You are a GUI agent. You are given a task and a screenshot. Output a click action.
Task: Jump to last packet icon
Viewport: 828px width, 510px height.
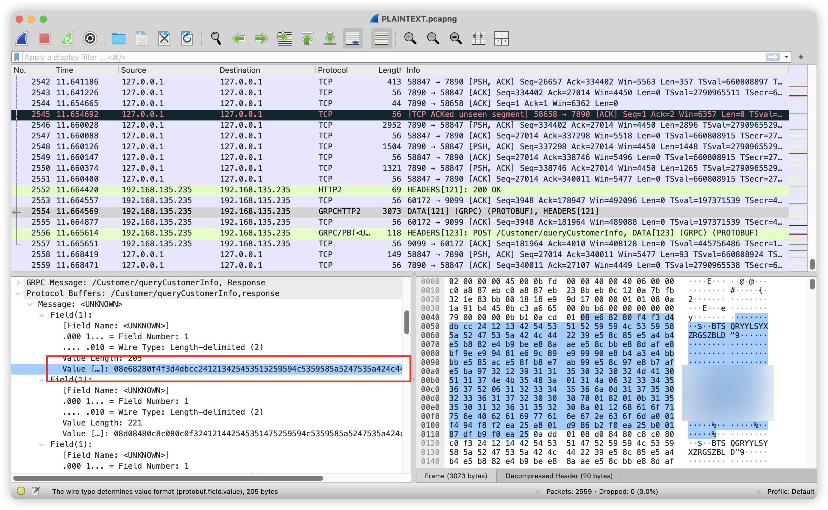330,38
